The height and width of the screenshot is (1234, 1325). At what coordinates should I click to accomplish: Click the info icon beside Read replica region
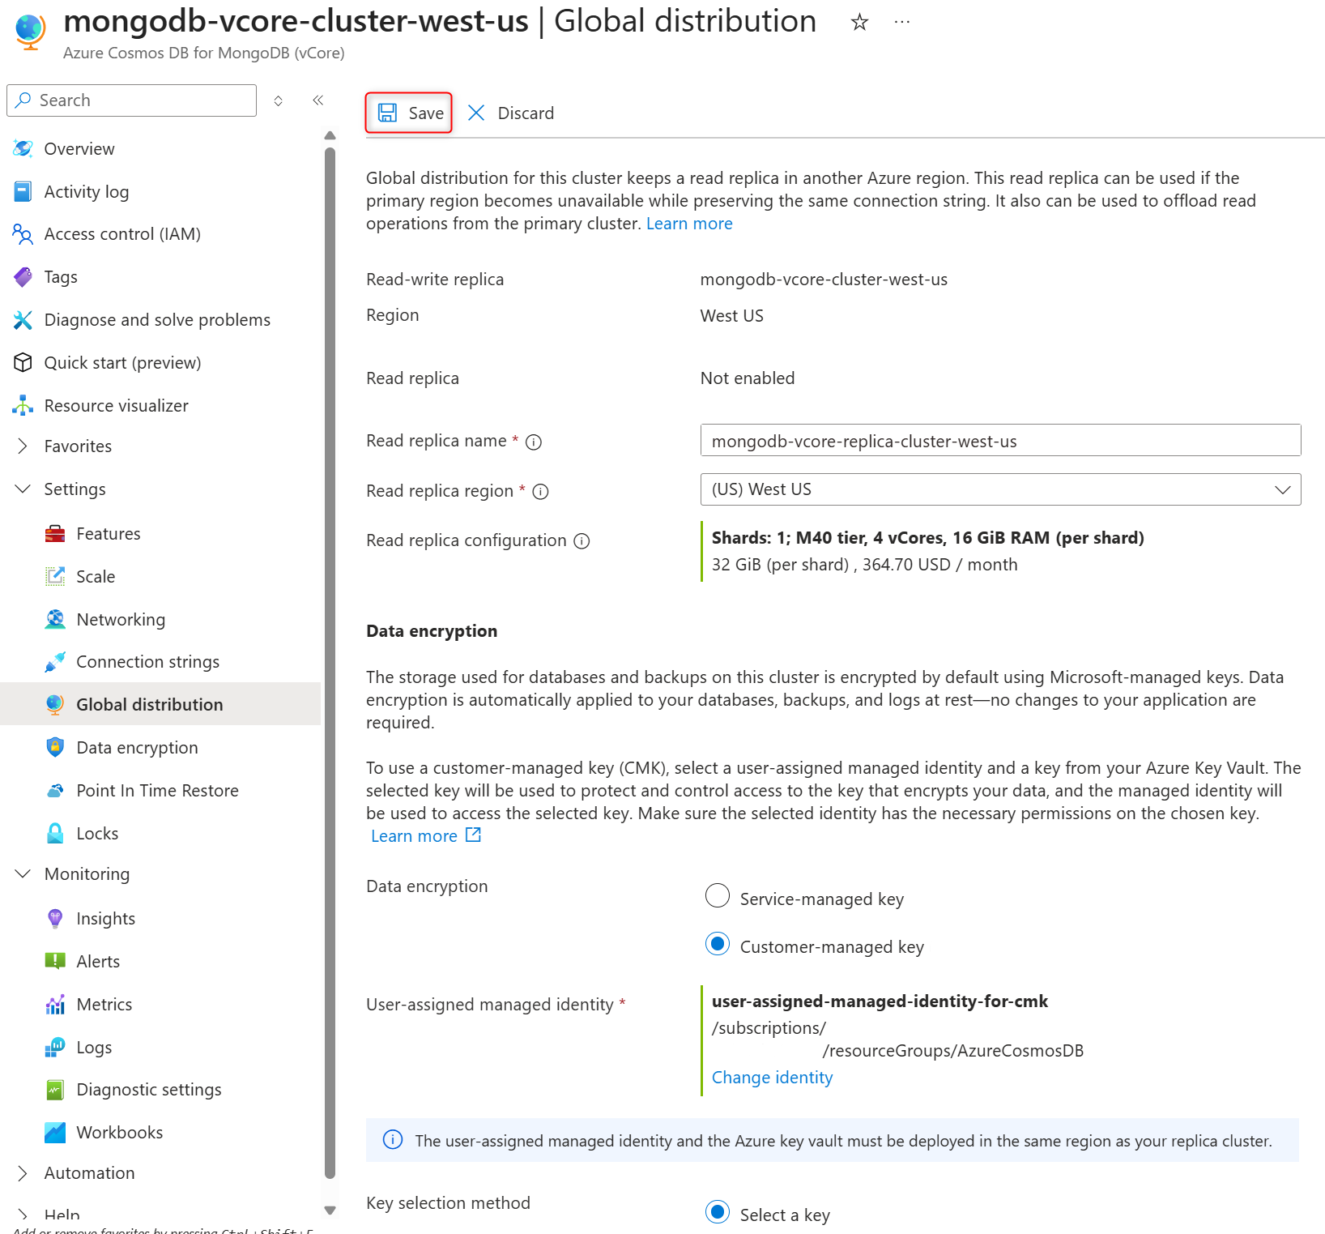coord(540,492)
